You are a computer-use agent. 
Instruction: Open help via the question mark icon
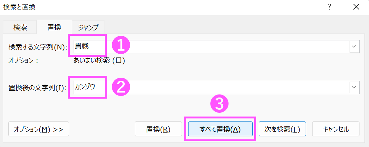pos(330,7)
